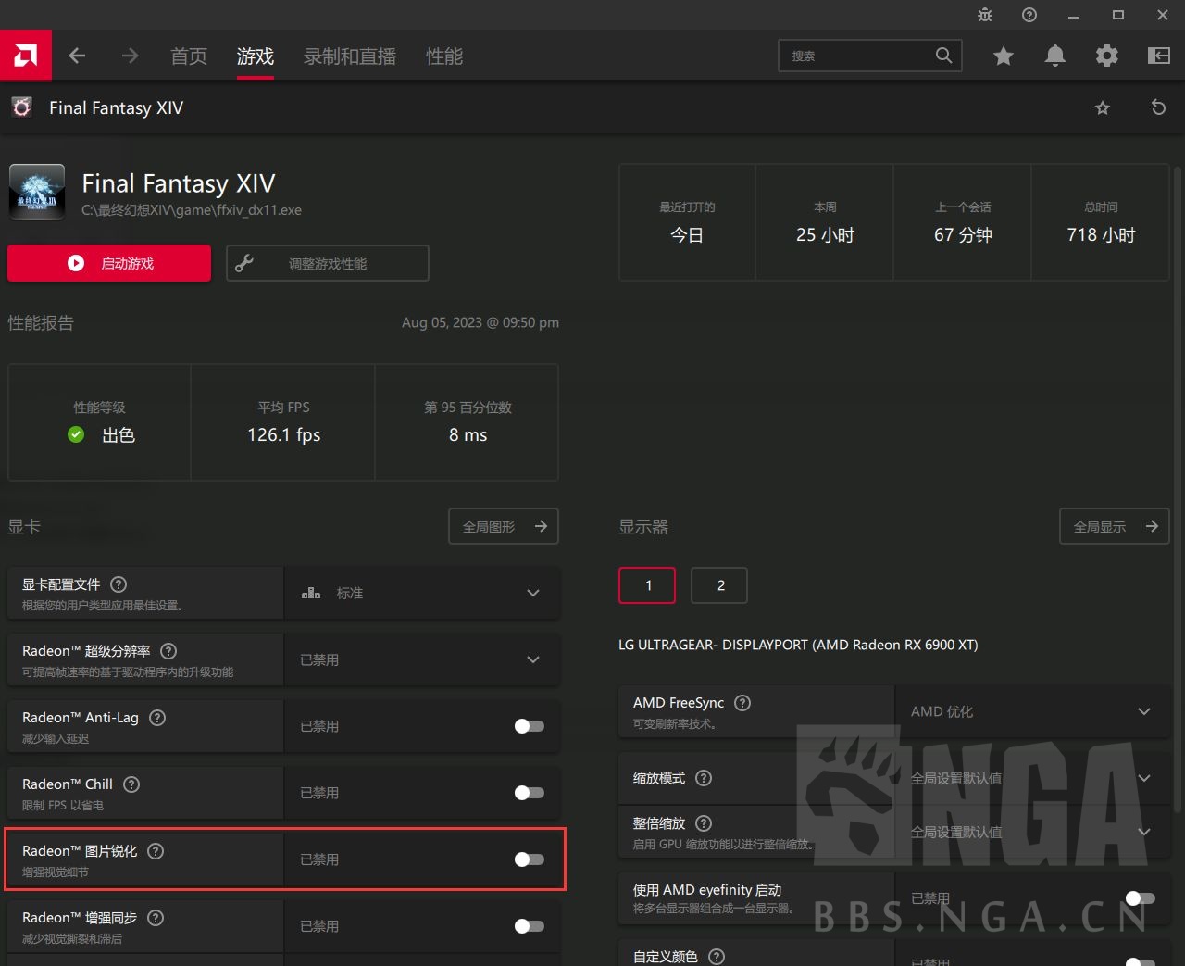Click the 8 ms percentile value
1185x966 pixels.
468,435
